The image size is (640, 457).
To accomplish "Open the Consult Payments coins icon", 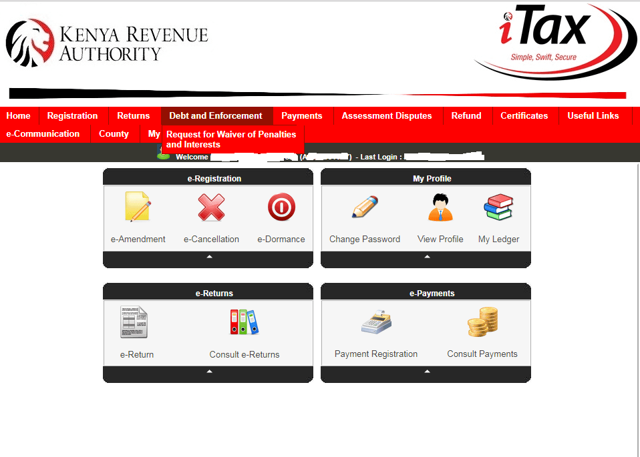I will [x=482, y=322].
